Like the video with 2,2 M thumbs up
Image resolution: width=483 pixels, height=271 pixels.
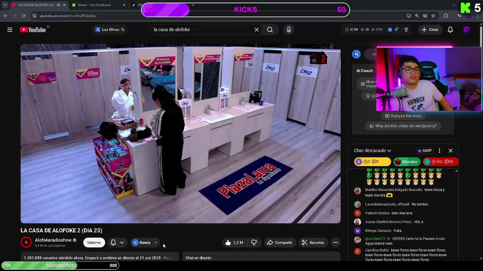[234, 243]
